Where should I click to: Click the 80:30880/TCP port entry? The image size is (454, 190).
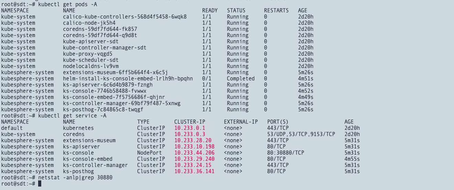[x=286, y=153]
